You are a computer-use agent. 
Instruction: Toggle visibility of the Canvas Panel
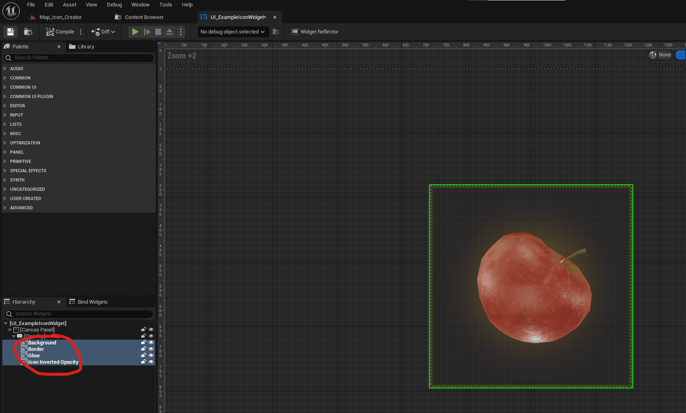click(151, 330)
